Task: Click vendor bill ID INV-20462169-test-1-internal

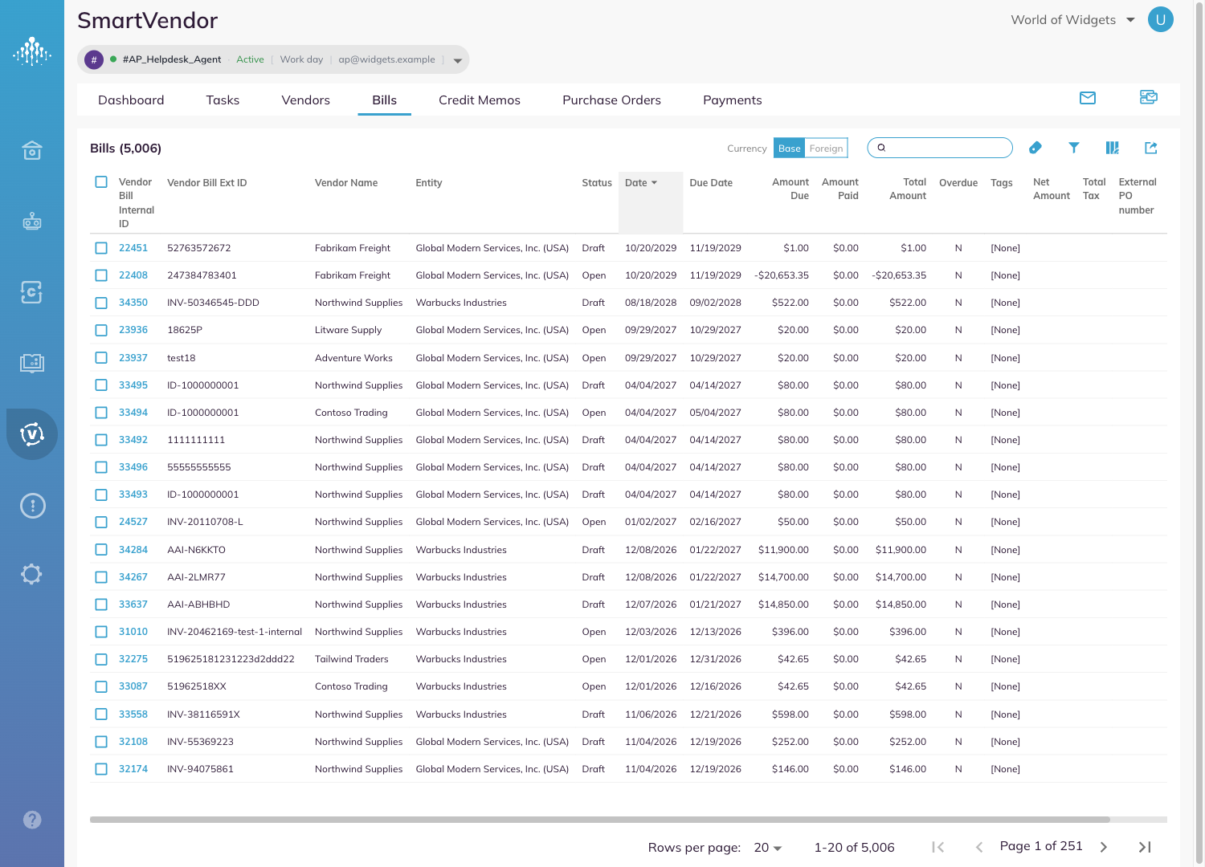Action: click(x=235, y=632)
